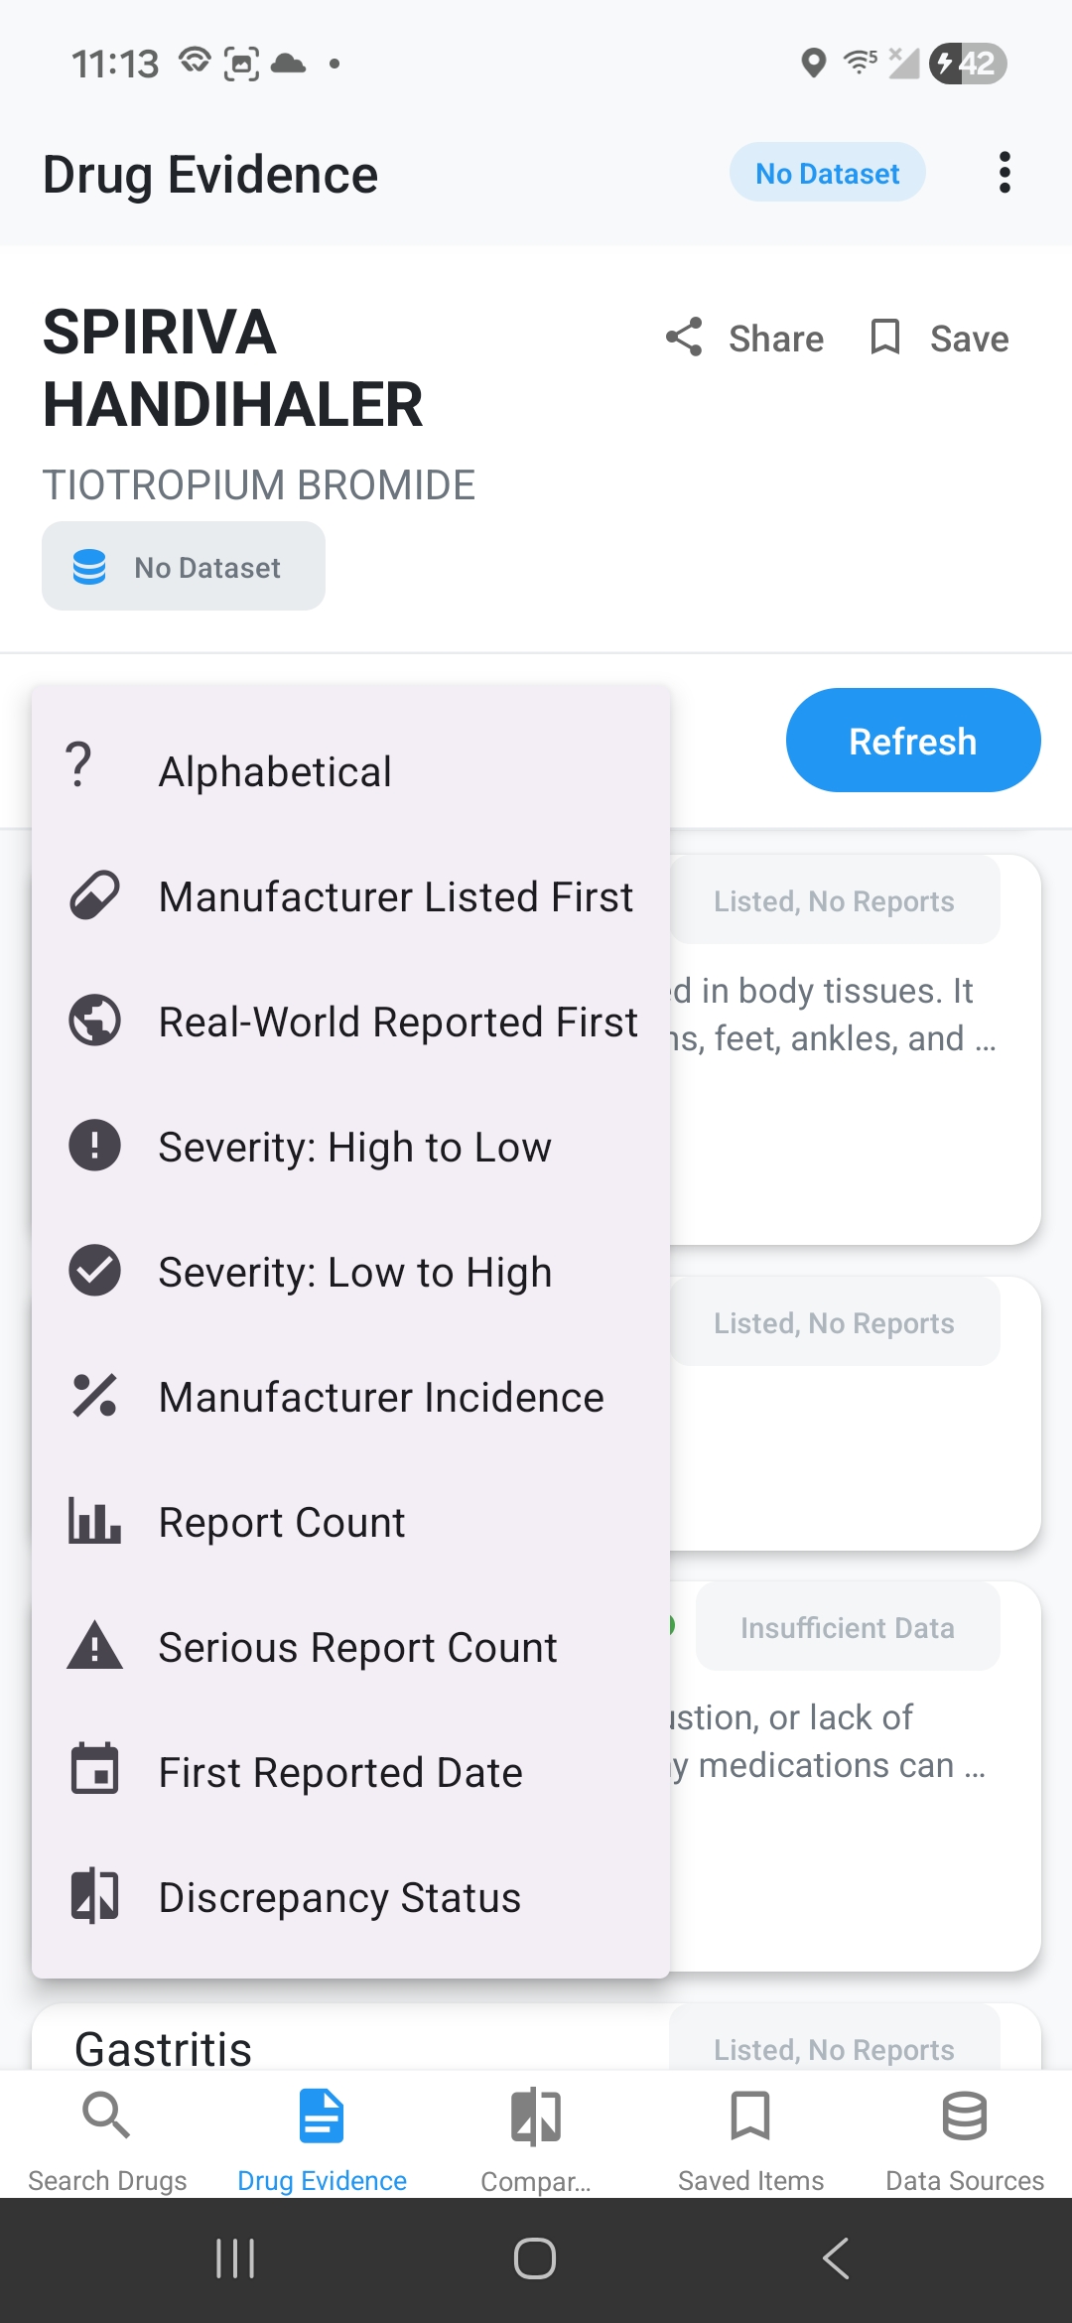Select Severity: Low to High option
Viewport: 1072px width, 2323px height.
coord(354,1272)
